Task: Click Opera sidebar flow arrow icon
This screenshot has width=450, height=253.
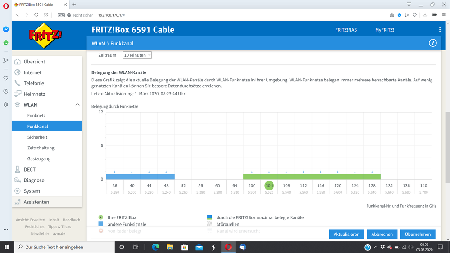Action: tap(6, 60)
